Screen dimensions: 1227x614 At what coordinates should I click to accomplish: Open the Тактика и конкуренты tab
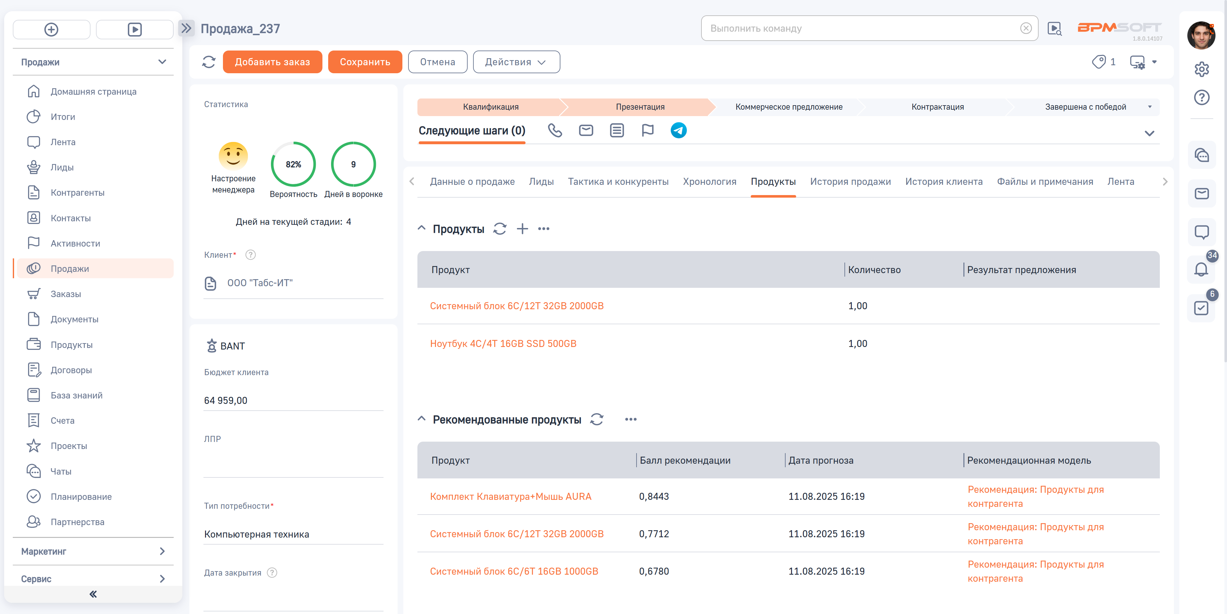pyautogui.click(x=618, y=182)
